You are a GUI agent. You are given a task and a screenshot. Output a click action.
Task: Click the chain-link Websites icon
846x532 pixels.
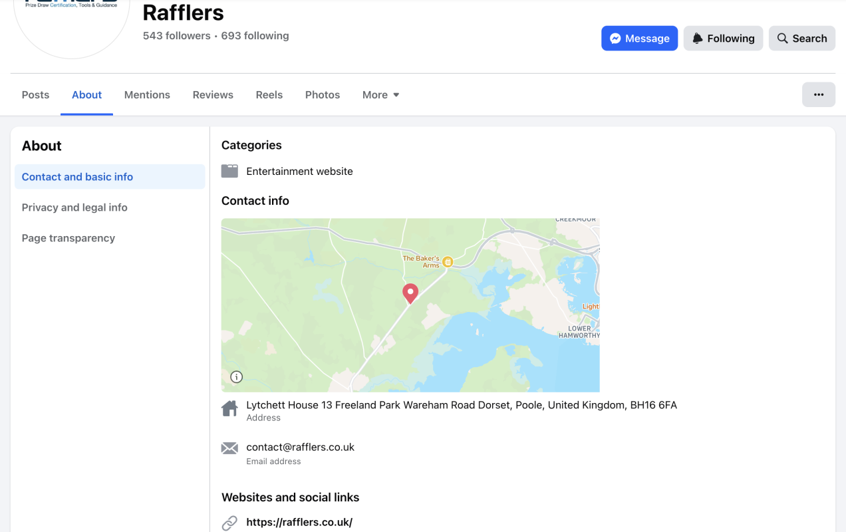229,522
